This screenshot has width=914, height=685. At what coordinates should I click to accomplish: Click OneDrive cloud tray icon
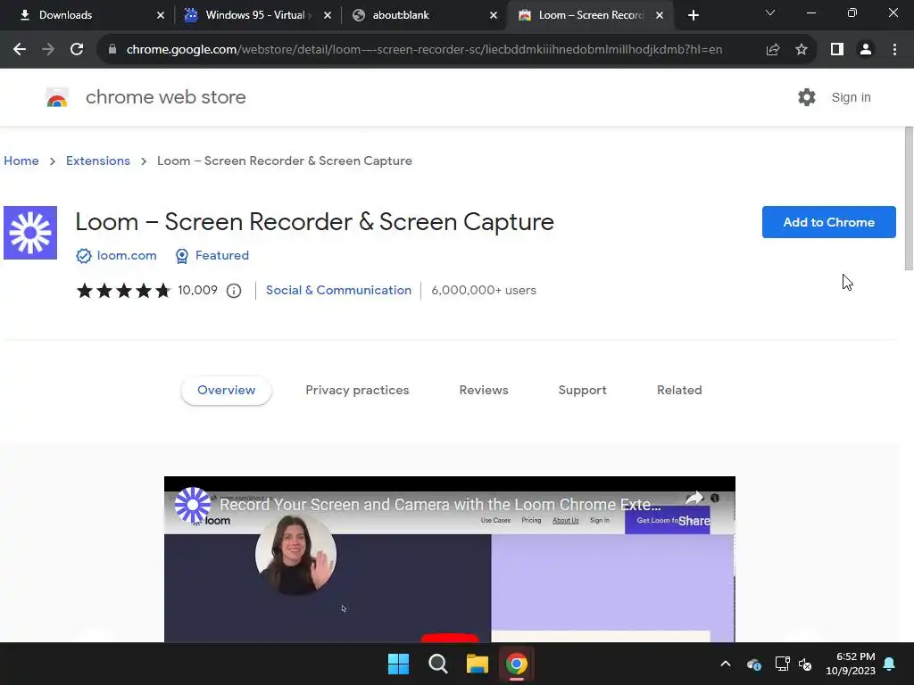click(x=753, y=664)
